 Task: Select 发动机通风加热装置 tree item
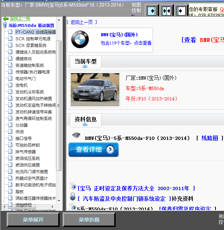pyautogui.click(x=34, y=99)
